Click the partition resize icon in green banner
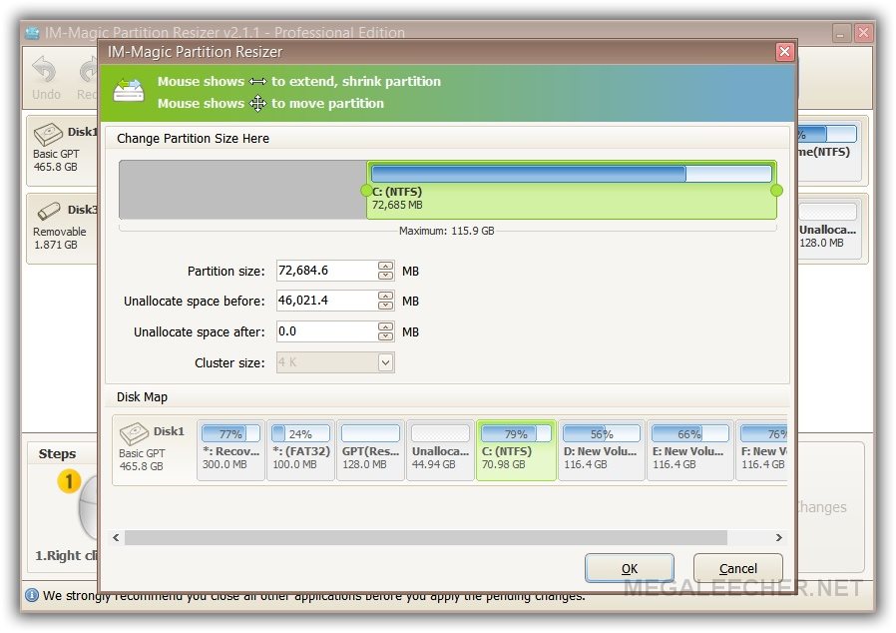 (129, 90)
